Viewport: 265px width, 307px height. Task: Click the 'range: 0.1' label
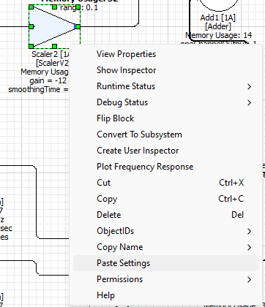click(x=79, y=7)
